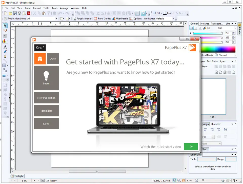Toggle the snapping toolbar button
This screenshot has width=243, height=184.
click(x=143, y=13)
